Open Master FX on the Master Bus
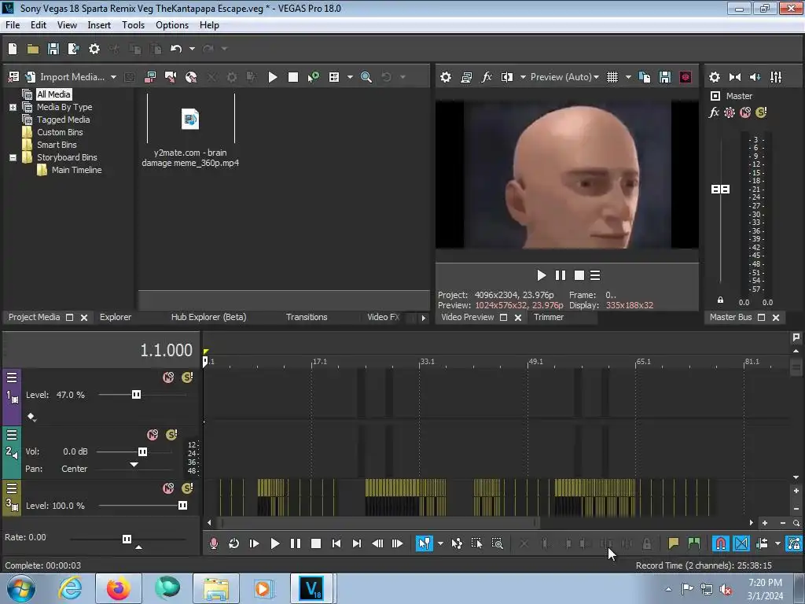The width and height of the screenshot is (805, 604). (x=714, y=112)
